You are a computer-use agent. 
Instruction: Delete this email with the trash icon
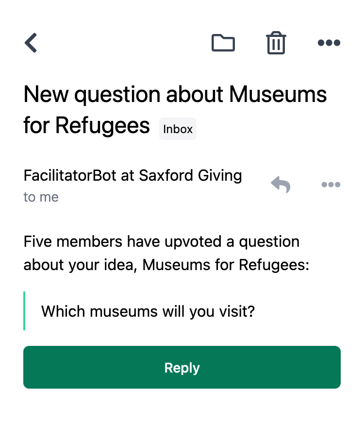(276, 43)
